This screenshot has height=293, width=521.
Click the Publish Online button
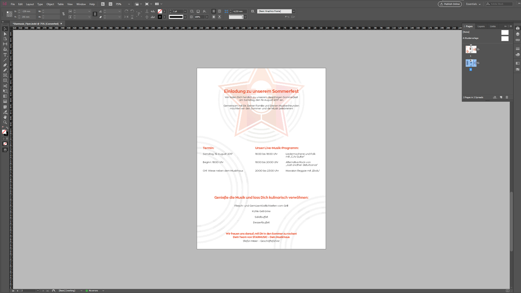[x=450, y=4]
